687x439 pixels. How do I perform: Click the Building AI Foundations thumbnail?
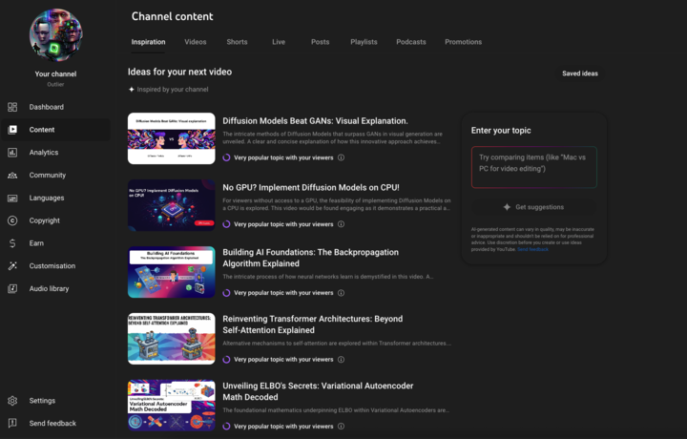[x=172, y=272]
